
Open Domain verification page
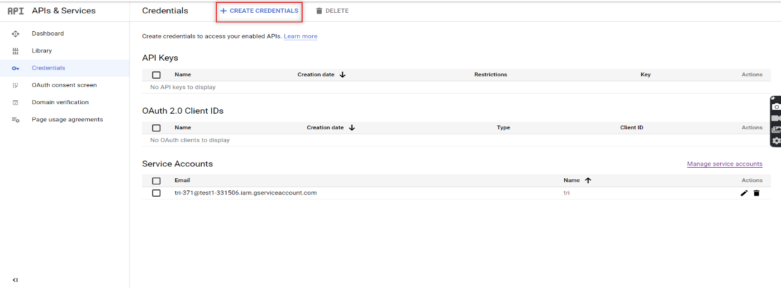(x=60, y=102)
